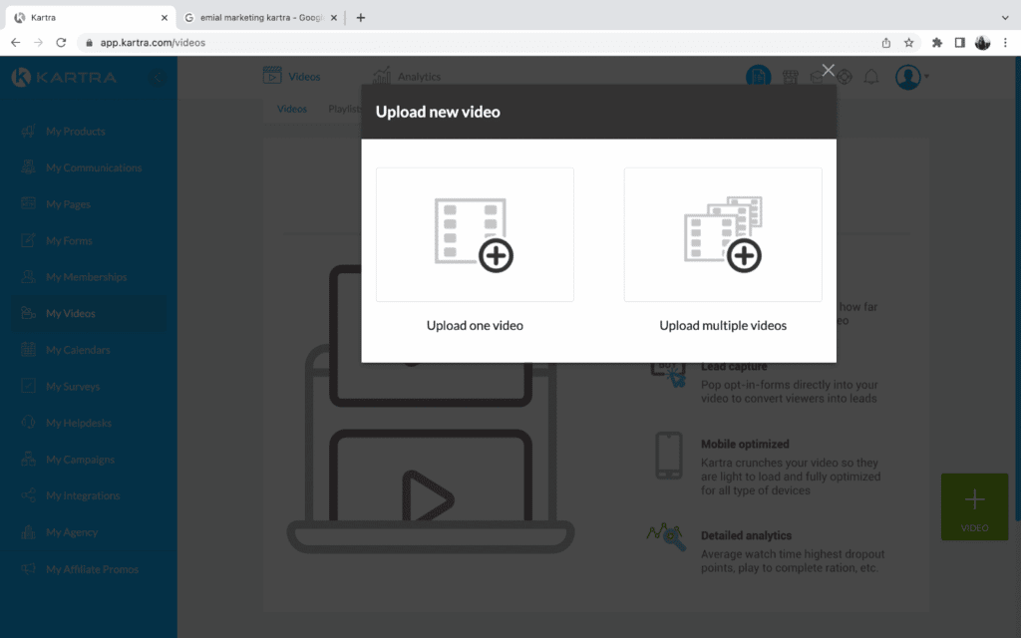
Task: Go to My Pages text link
Action: click(x=69, y=203)
